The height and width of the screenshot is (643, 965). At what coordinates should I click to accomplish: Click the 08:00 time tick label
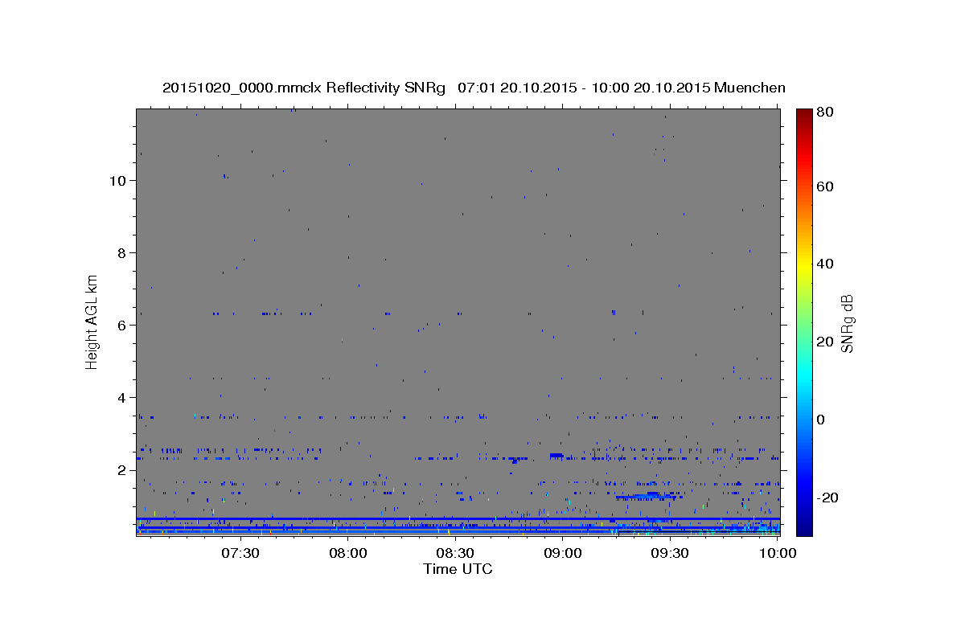click(x=348, y=553)
